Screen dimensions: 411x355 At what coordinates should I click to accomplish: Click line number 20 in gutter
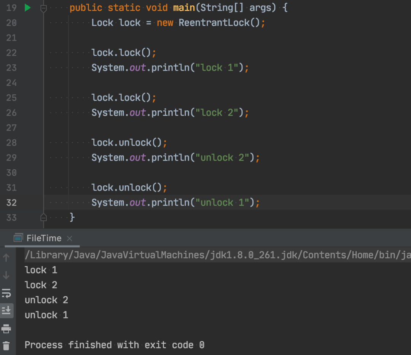tap(11, 23)
